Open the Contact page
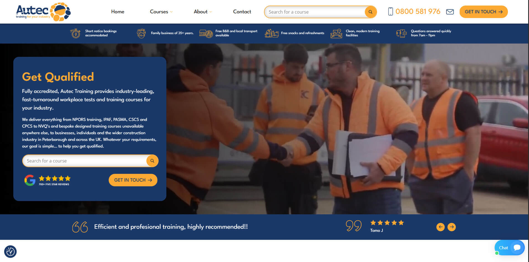 tap(242, 12)
